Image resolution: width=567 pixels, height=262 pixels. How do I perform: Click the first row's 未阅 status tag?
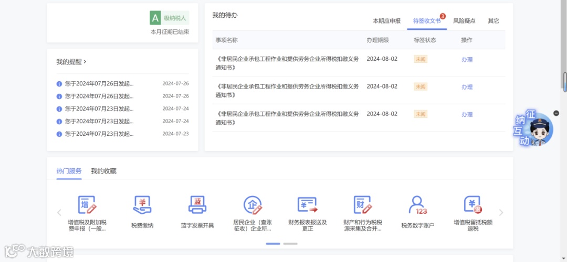click(x=421, y=59)
